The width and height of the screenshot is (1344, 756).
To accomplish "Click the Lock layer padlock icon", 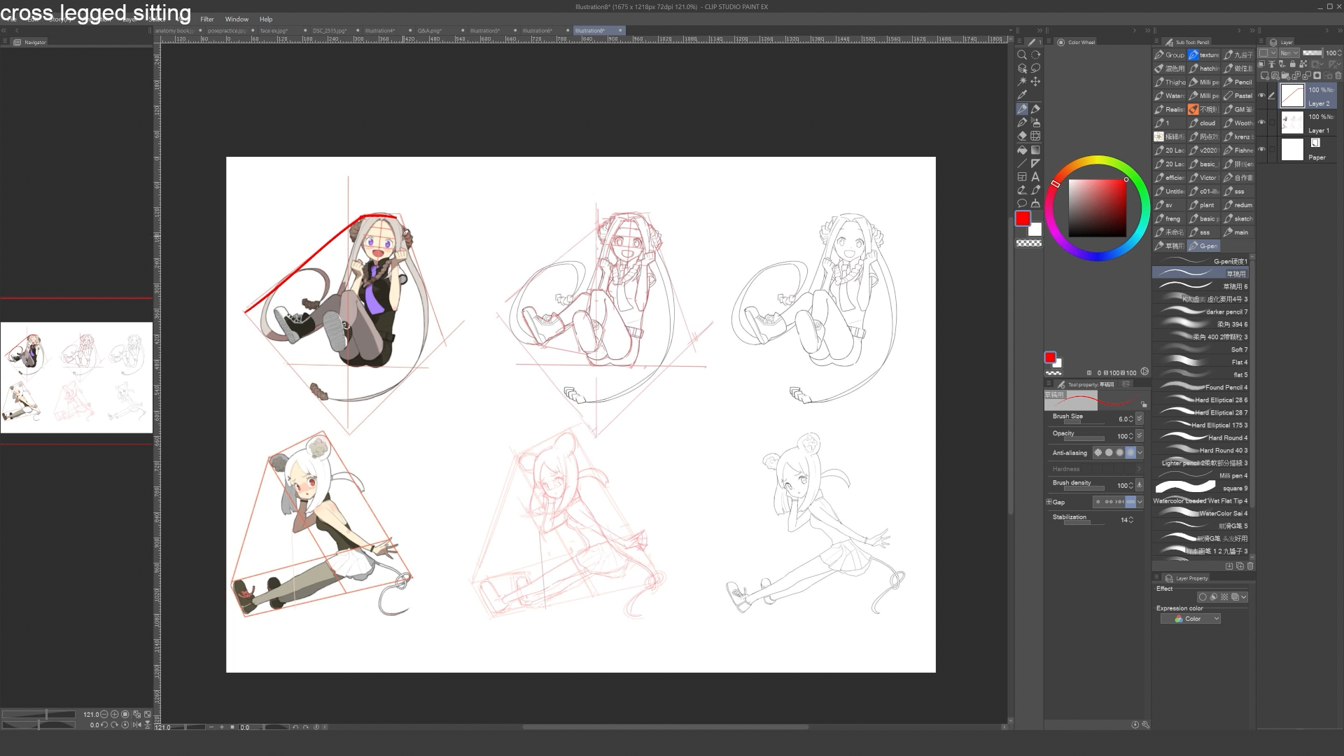I will pyautogui.click(x=1293, y=64).
